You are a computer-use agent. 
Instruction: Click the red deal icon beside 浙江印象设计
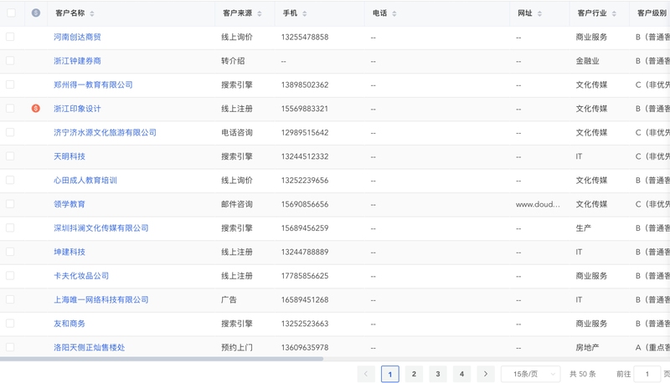click(x=36, y=109)
